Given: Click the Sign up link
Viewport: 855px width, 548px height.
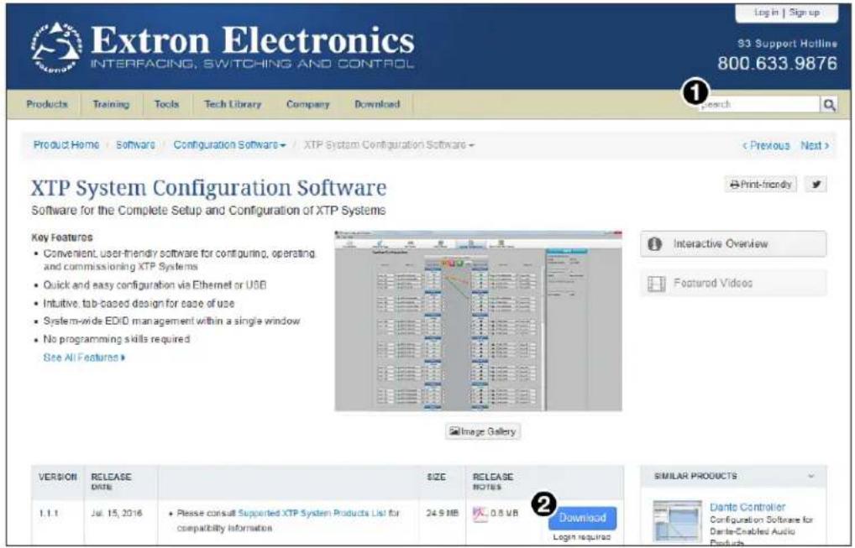Looking at the screenshot, I should pyautogui.click(x=804, y=13).
